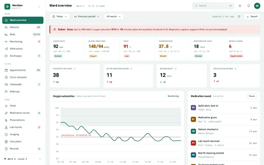Open the Today date dropdown

(x=60, y=16)
